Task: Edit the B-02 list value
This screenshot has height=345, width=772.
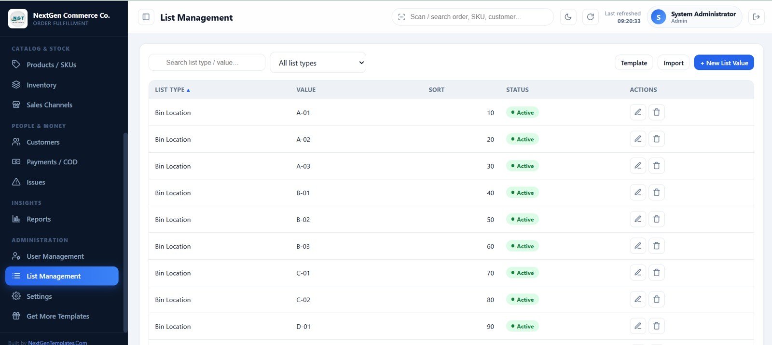Action: pyautogui.click(x=638, y=219)
